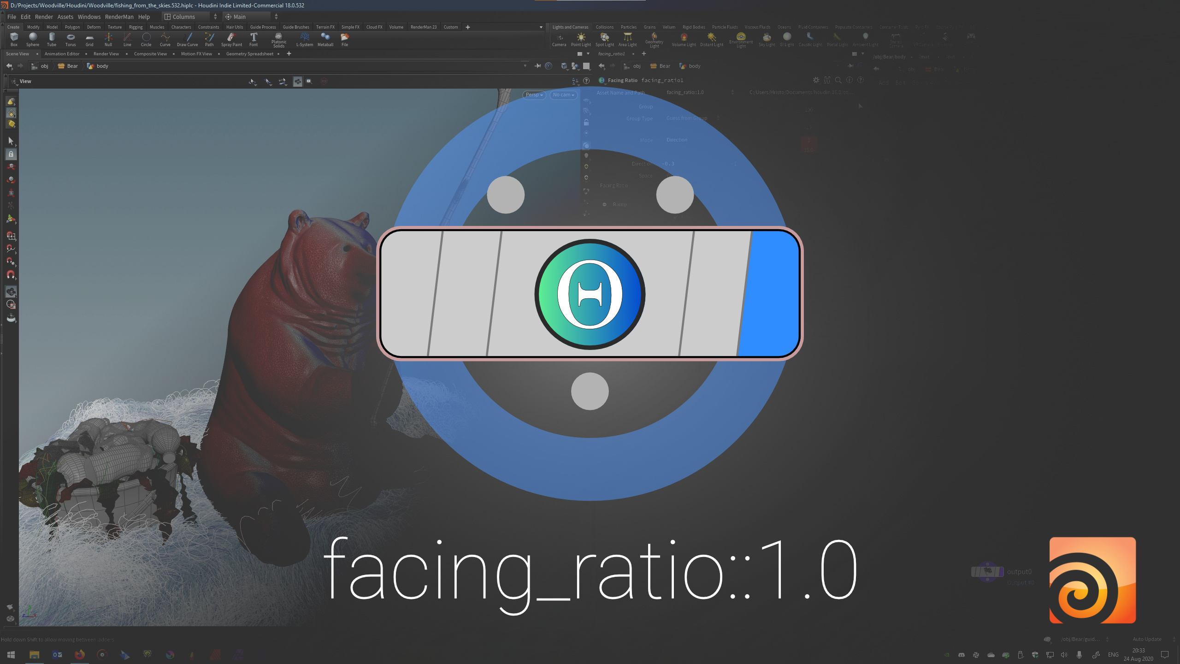Select the Rigging shelf tab
1180x664 pixels.
click(136, 27)
